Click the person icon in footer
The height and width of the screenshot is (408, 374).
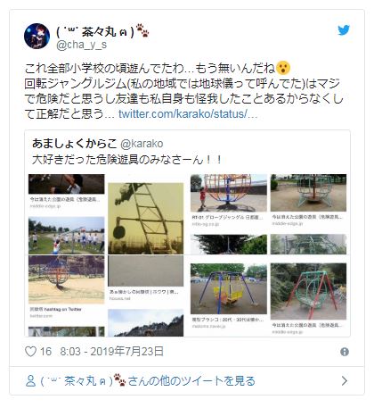click(x=30, y=381)
